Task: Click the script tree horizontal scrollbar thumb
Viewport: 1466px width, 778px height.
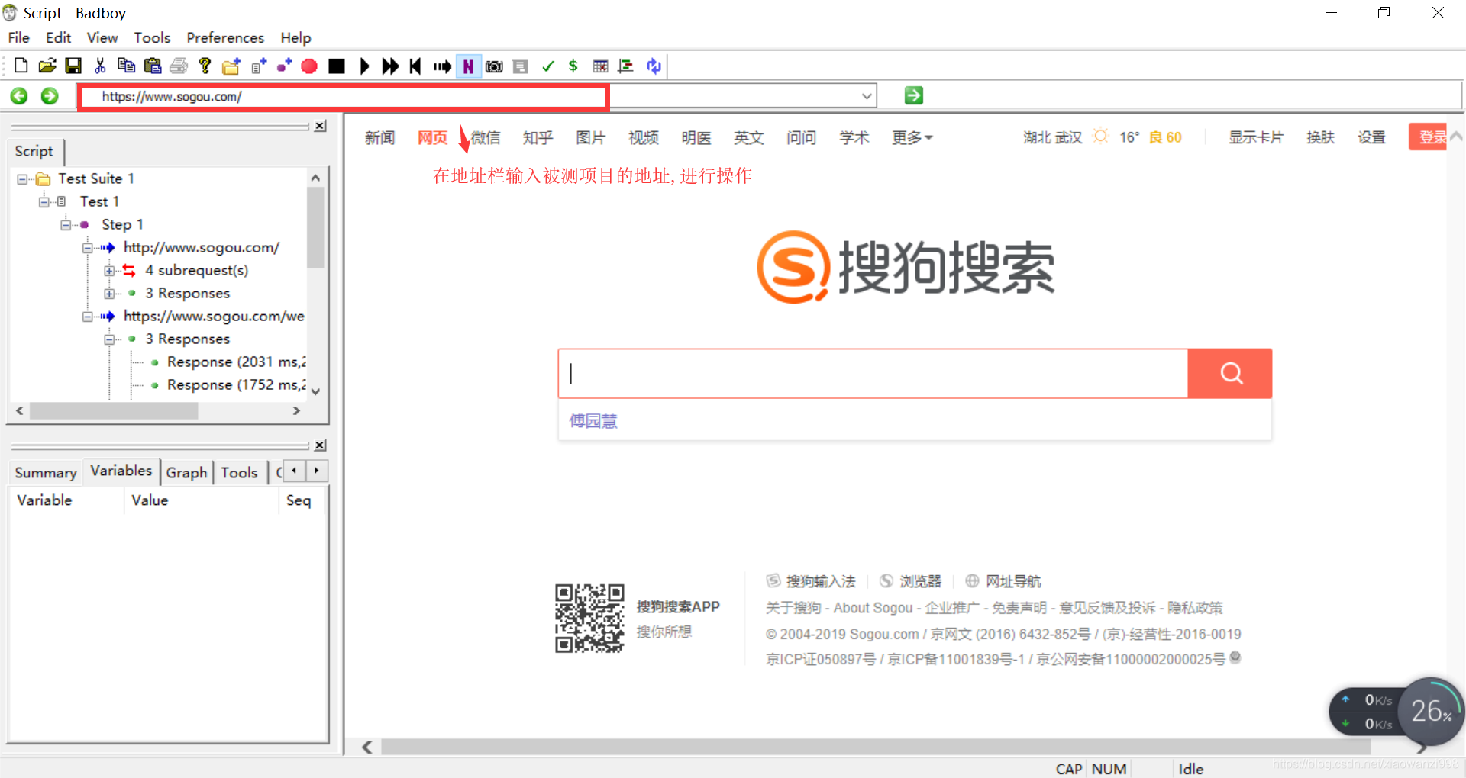Action: [113, 410]
